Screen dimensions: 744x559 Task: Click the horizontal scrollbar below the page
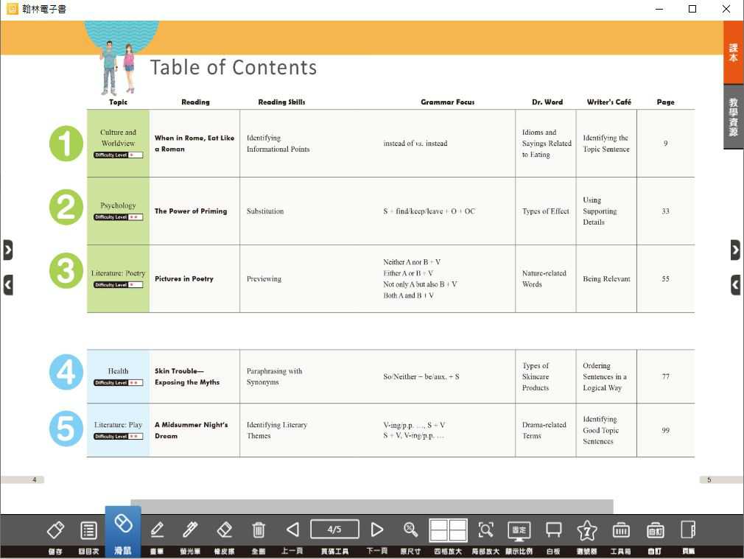[x=371, y=506]
